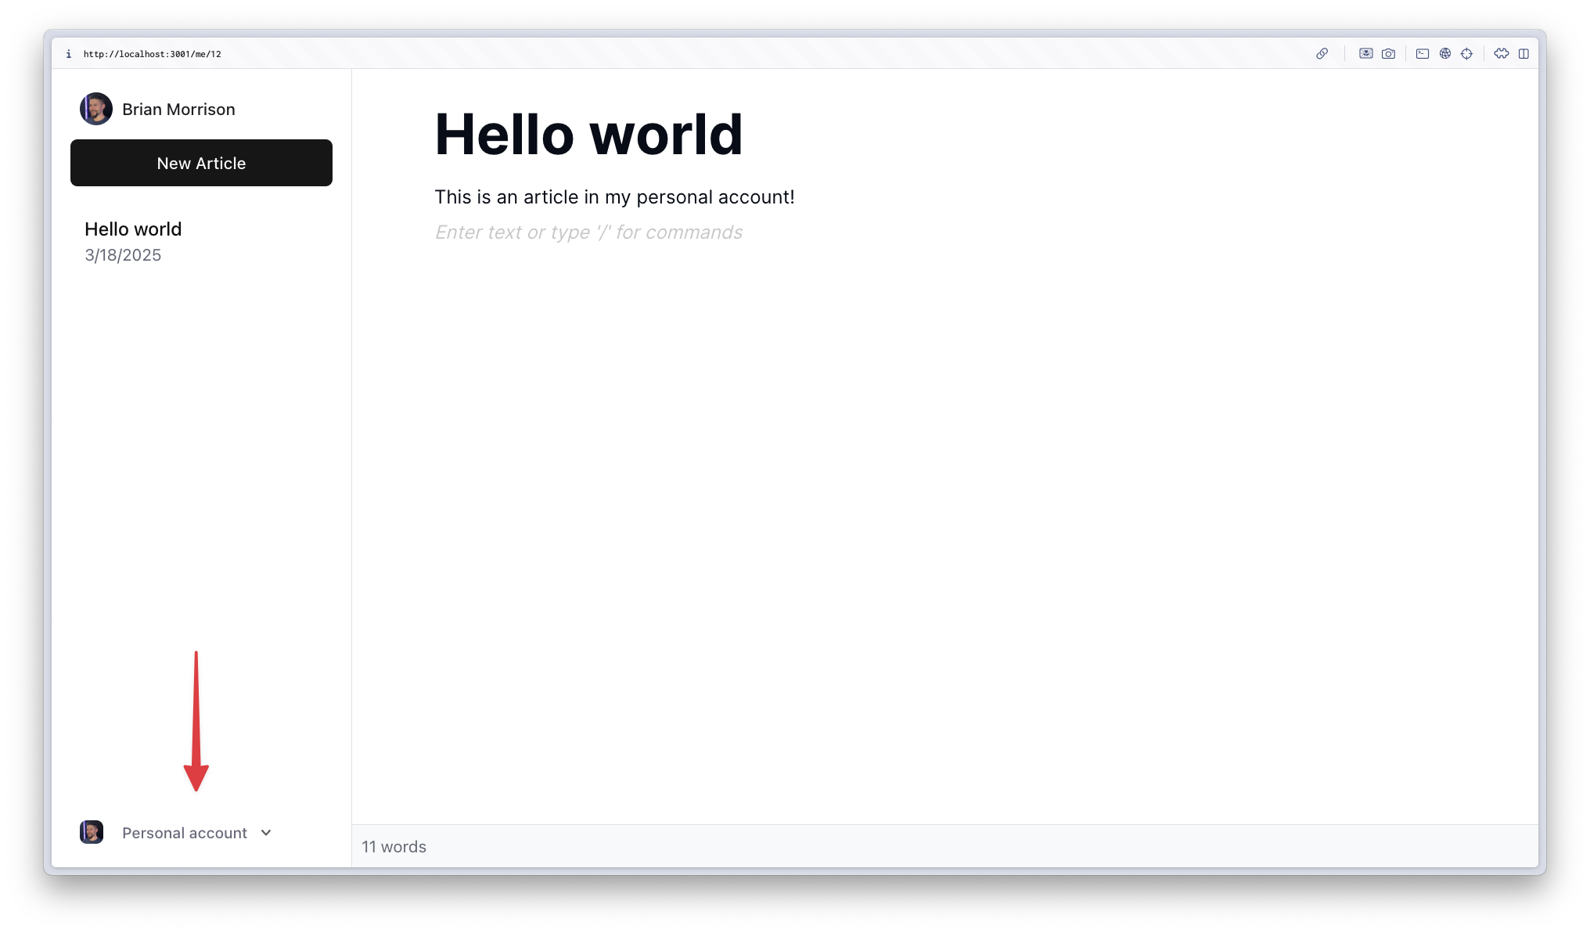
Task: Open the Personal account switcher dropdown
Action: click(x=176, y=833)
